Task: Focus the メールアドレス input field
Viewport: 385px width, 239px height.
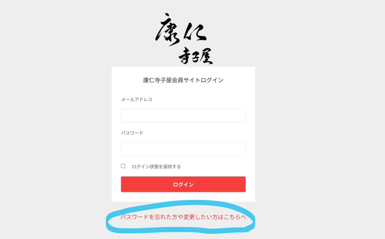Action: coord(183,115)
